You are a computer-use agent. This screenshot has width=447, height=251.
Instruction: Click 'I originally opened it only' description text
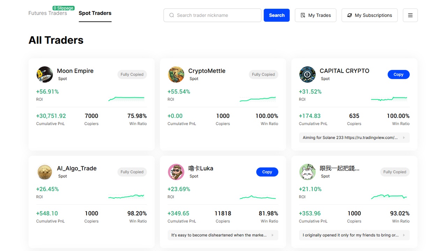tap(351, 235)
